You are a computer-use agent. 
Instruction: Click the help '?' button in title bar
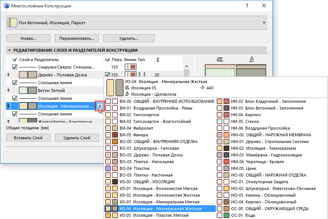point(247,6)
